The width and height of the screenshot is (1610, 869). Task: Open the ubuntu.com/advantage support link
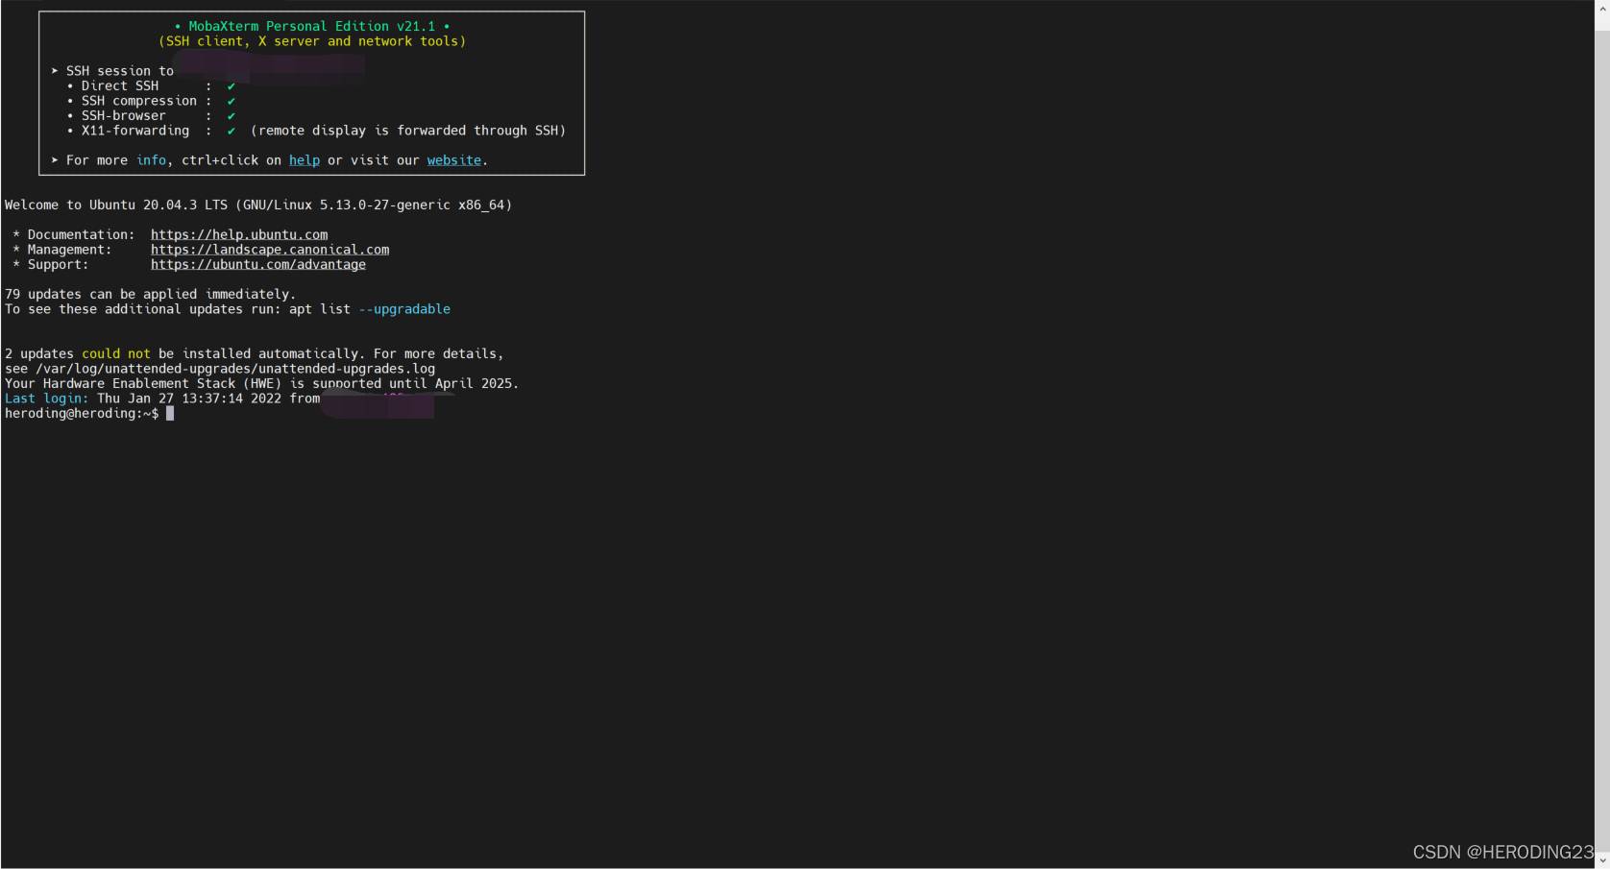[258, 264]
